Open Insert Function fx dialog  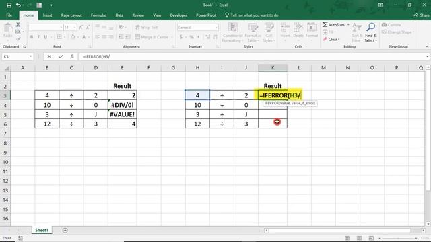pyautogui.click(x=72, y=56)
